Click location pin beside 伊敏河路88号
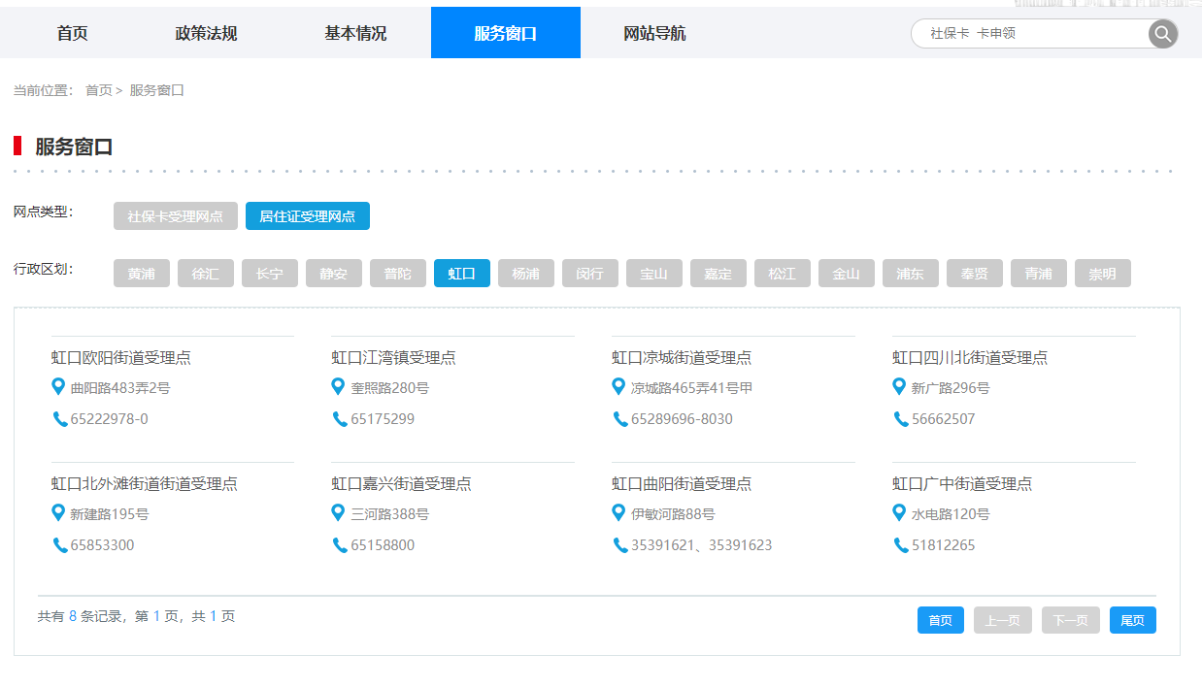1202x687 pixels. (x=618, y=513)
